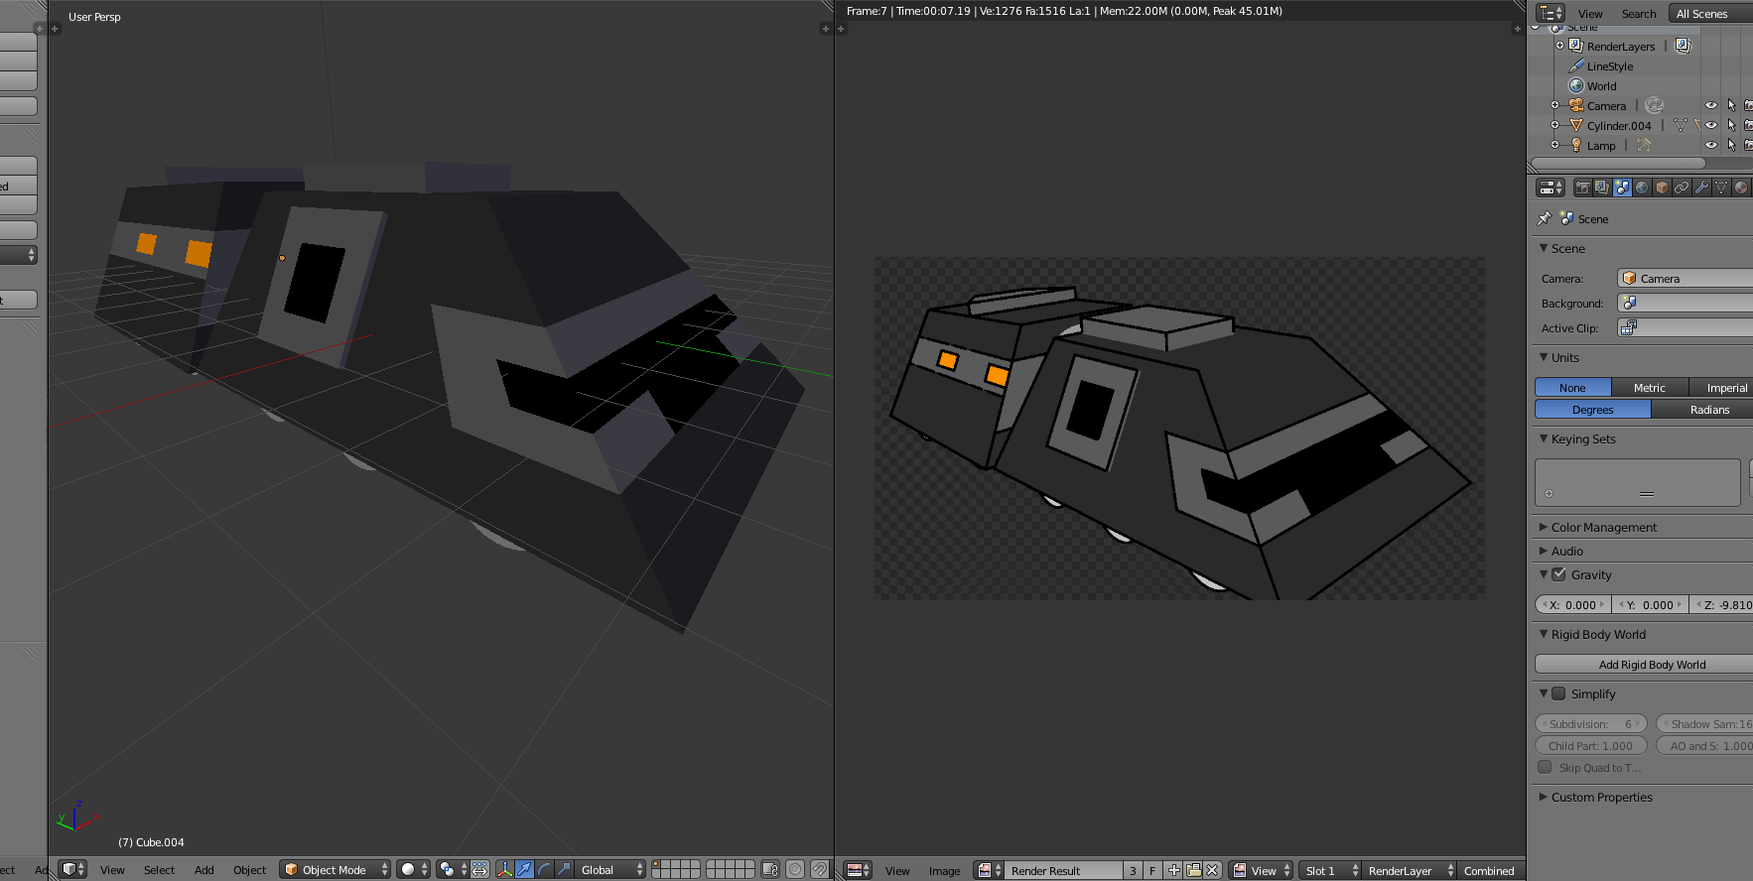Expand the Camera item in outliner
Viewport: 1753px width, 881px height.
pos(1554,105)
